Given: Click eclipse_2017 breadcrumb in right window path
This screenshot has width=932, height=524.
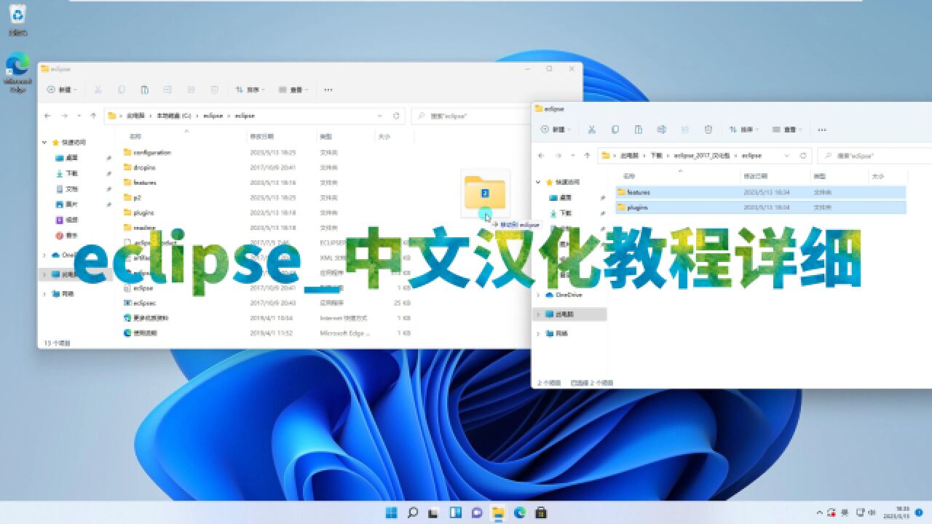Looking at the screenshot, I should coord(700,155).
